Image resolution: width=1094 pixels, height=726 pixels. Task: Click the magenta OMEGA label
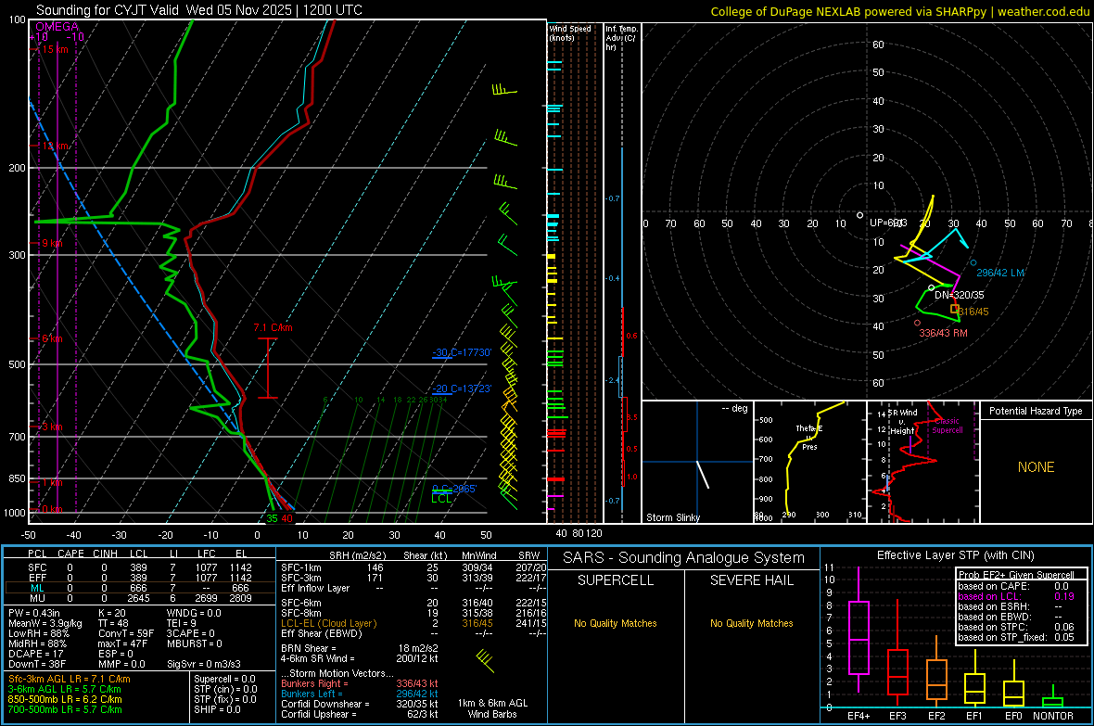coord(57,27)
